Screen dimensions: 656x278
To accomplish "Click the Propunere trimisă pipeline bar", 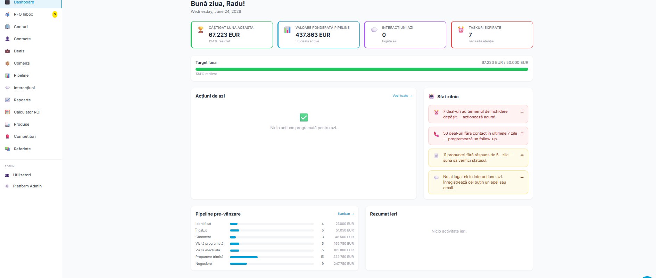I will (x=272, y=257).
